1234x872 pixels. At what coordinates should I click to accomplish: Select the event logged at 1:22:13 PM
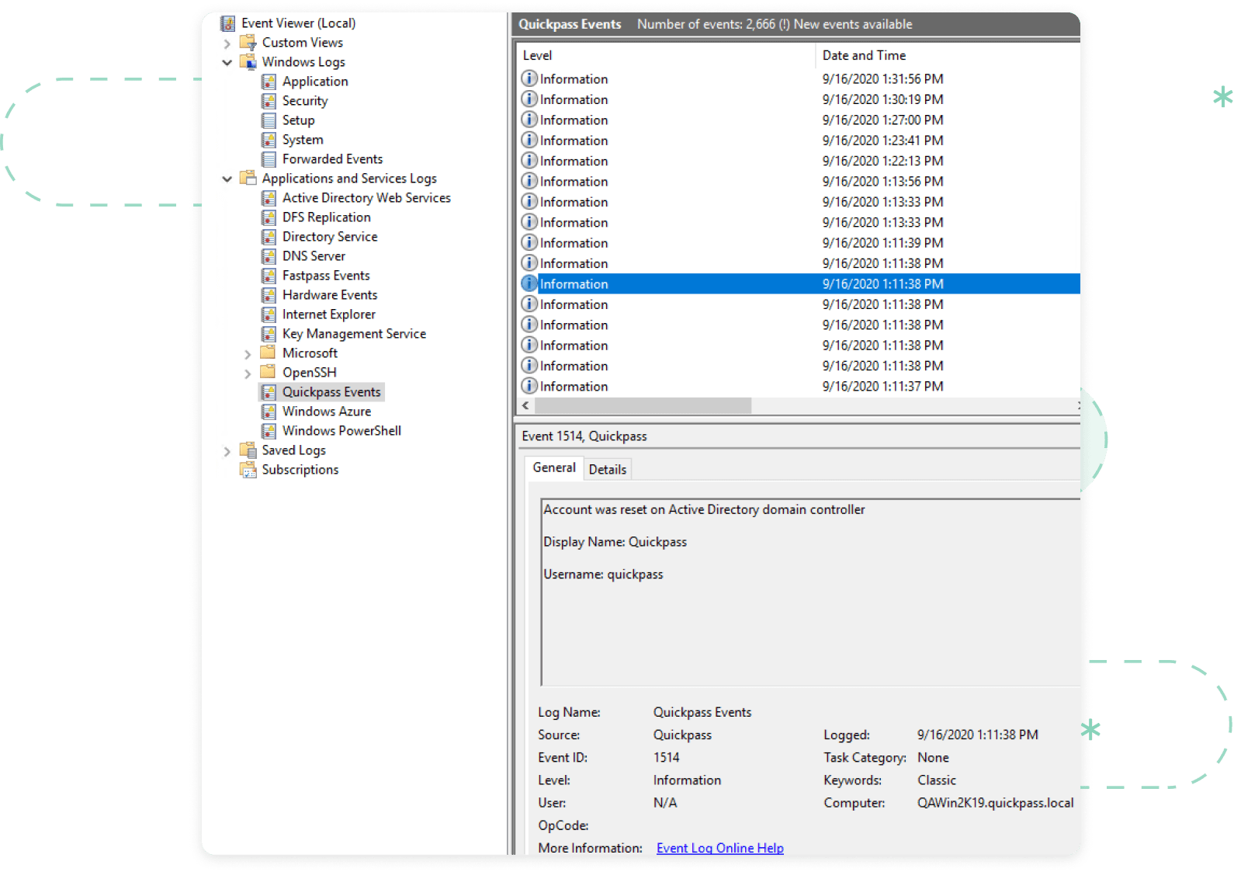coord(799,161)
